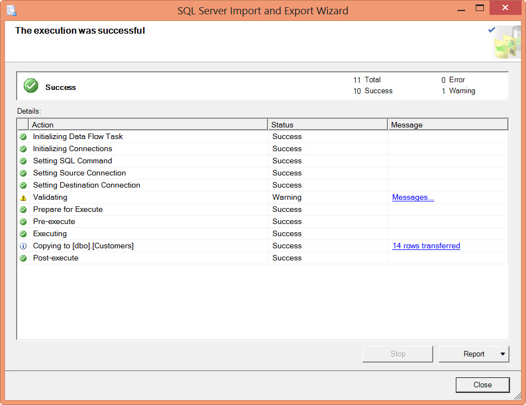Click the info icon beside Copying to Customers
The height and width of the screenshot is (405, 526).
pyautogui.click(x=23, y=246)
